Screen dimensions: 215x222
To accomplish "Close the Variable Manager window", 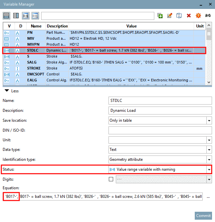I will (x=210, y=4).
